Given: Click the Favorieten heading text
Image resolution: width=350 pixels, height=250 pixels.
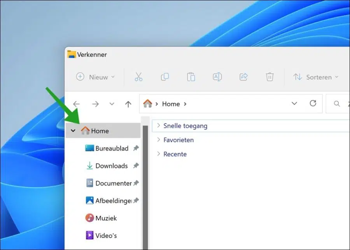Looking at the screenshot, I should click(x=178, y=140).
